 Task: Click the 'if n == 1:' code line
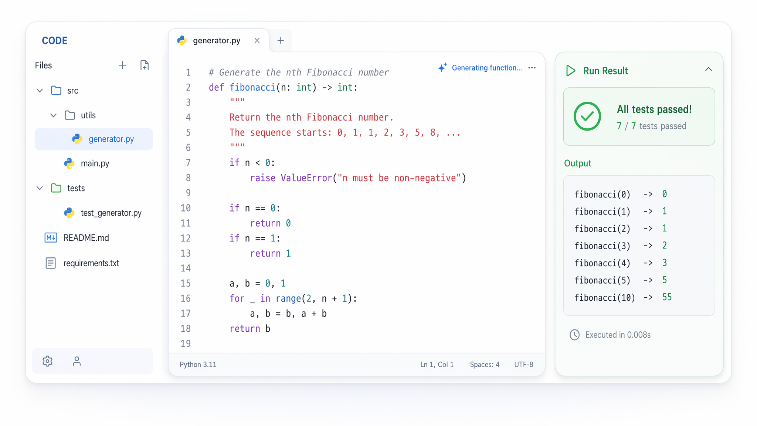coord(255,239)
